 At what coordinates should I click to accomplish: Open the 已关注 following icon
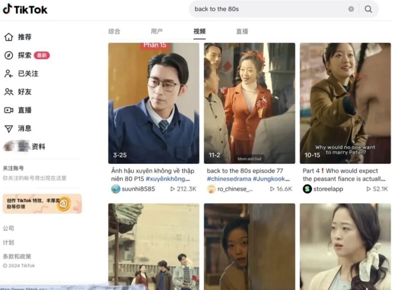click(x=8, y=74)
